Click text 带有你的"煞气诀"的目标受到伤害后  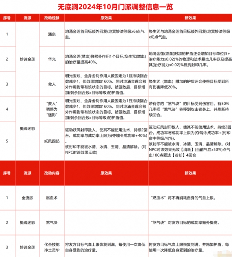(x=189, y=109)
